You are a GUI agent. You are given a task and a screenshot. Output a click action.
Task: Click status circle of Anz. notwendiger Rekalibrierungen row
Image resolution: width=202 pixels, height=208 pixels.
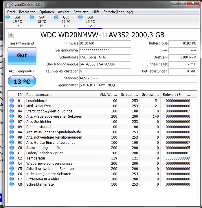pos(12,137)
